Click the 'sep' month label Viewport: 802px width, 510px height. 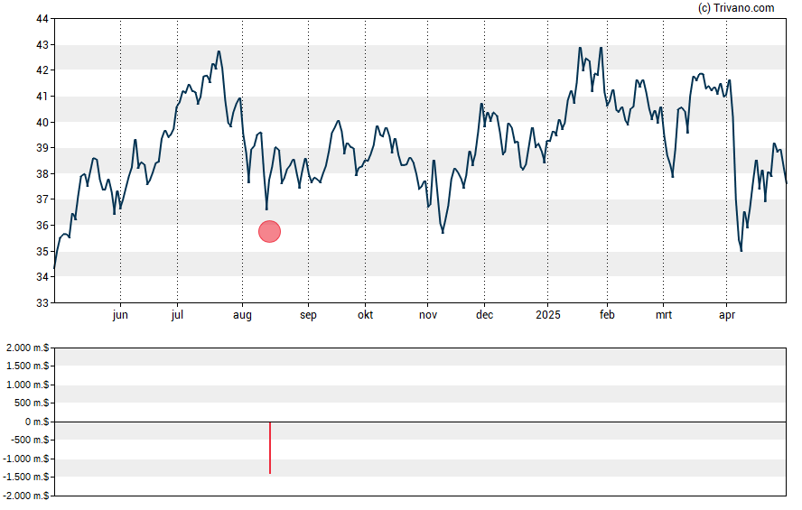[308, 315]
